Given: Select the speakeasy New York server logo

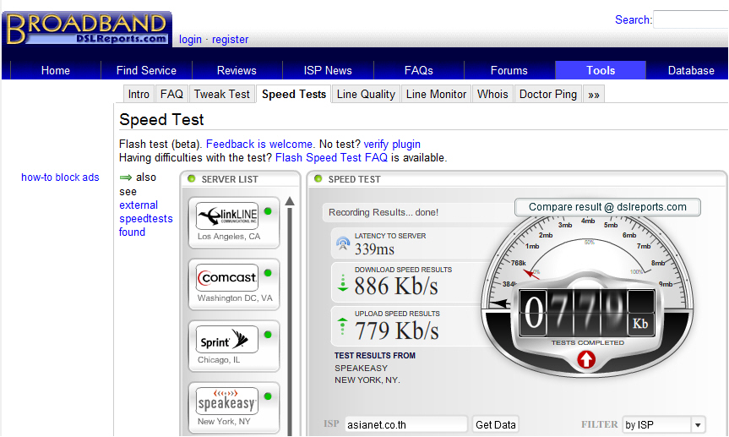Looking at the screenshot, I should tap(227, 401).
